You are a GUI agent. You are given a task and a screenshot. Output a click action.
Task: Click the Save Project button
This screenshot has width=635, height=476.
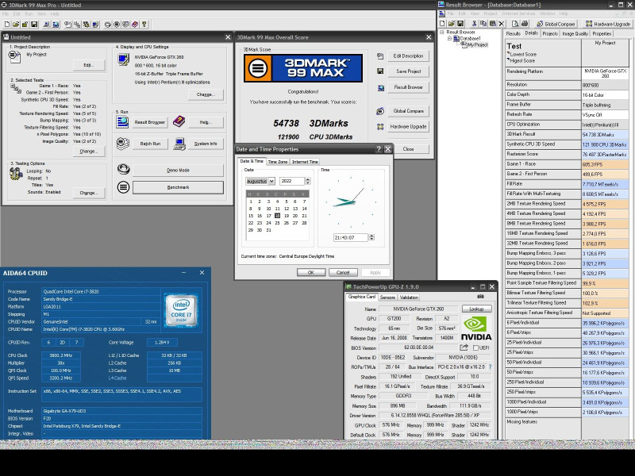[x=408, y=71]
